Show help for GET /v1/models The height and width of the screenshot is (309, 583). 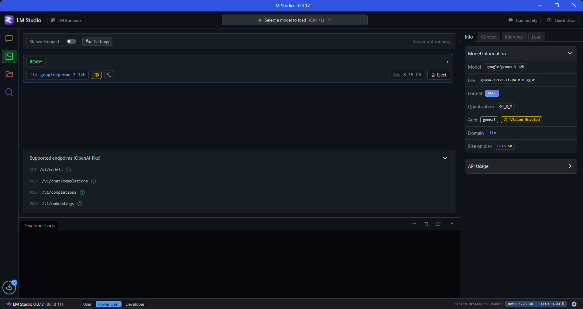(68, 170)
